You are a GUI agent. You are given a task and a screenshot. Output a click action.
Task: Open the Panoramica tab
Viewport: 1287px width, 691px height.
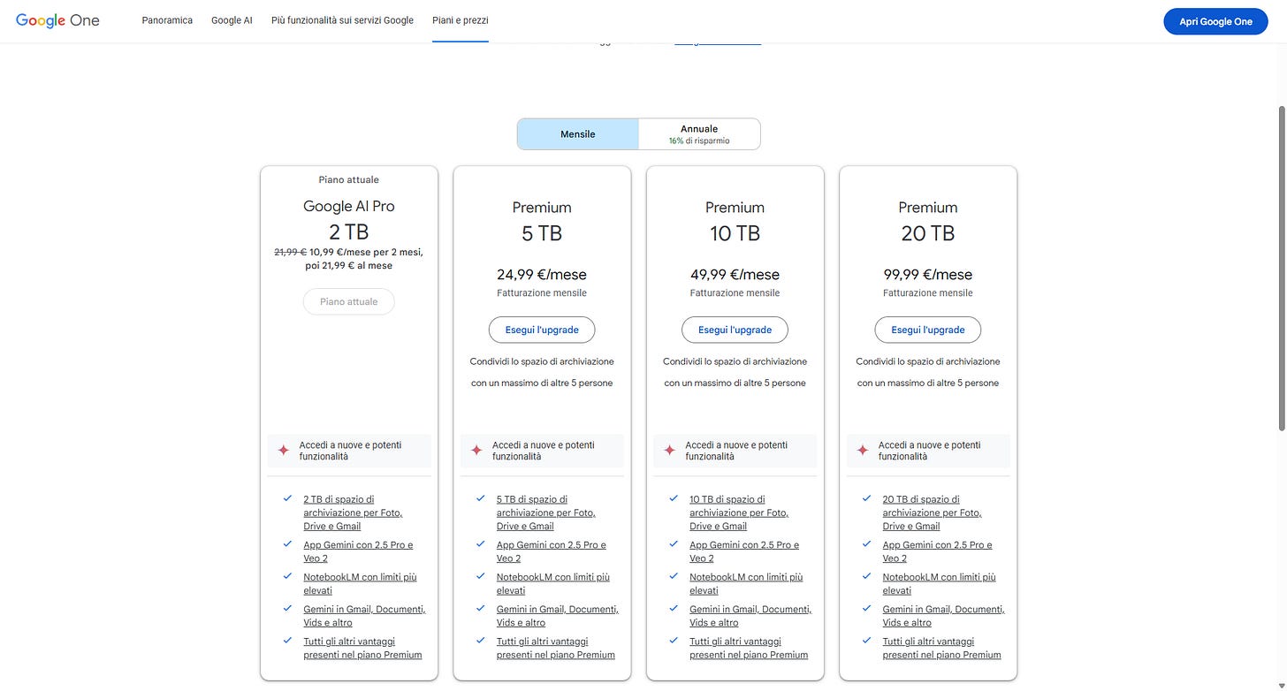click(167, 20)
